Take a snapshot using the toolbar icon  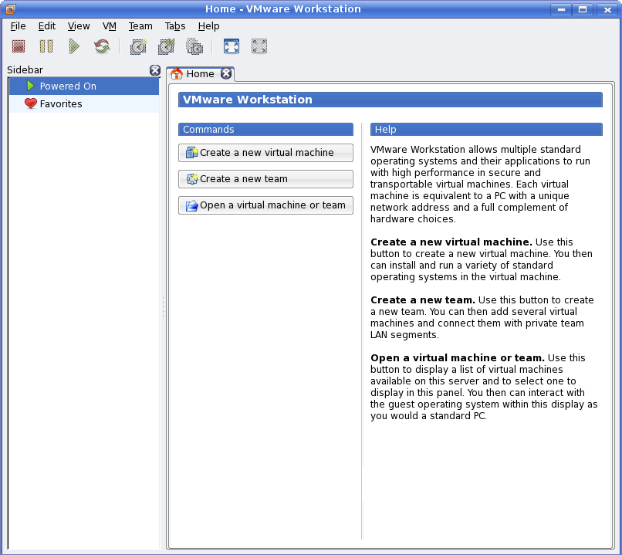[138, 47]
